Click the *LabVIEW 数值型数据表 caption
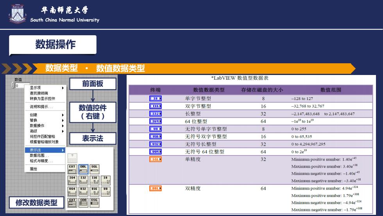The image size is (383, 216). [x=240, y=78]
